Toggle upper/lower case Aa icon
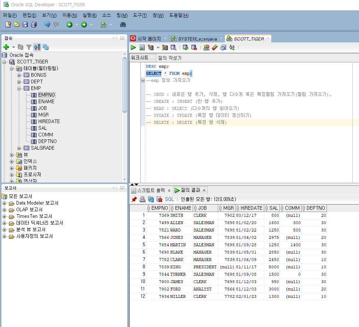359x327 pixels. pos(232,48)
